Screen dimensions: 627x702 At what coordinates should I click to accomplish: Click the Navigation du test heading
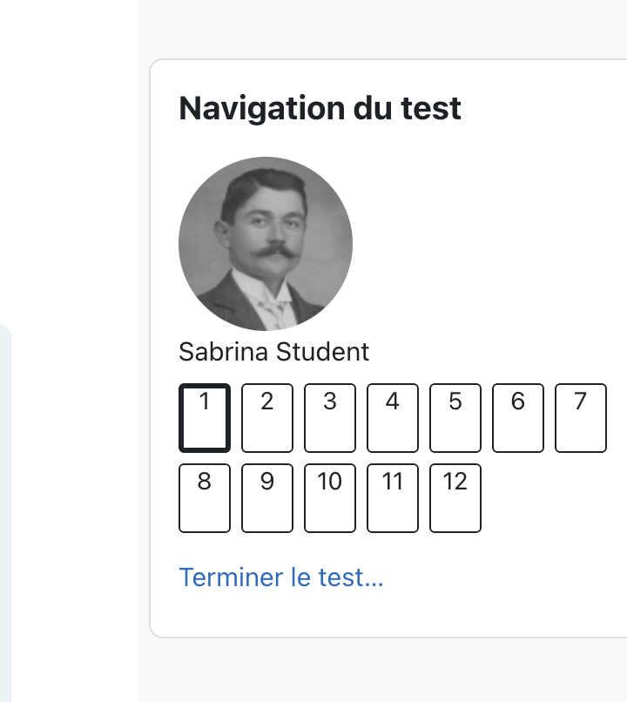point(320,108)
